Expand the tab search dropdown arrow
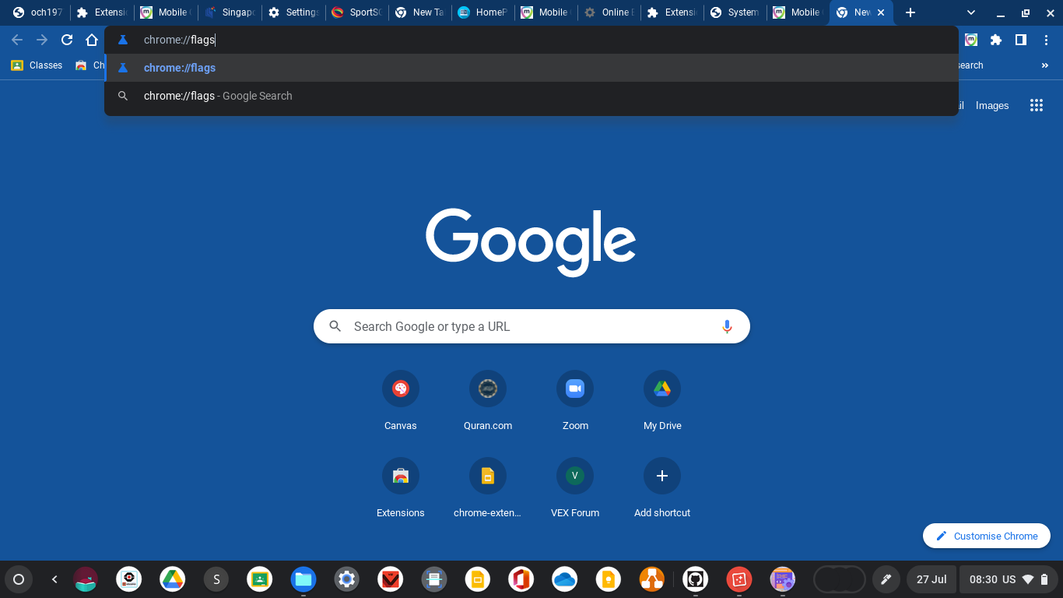Screen dimensions: 1063x598 click(971, 12)
